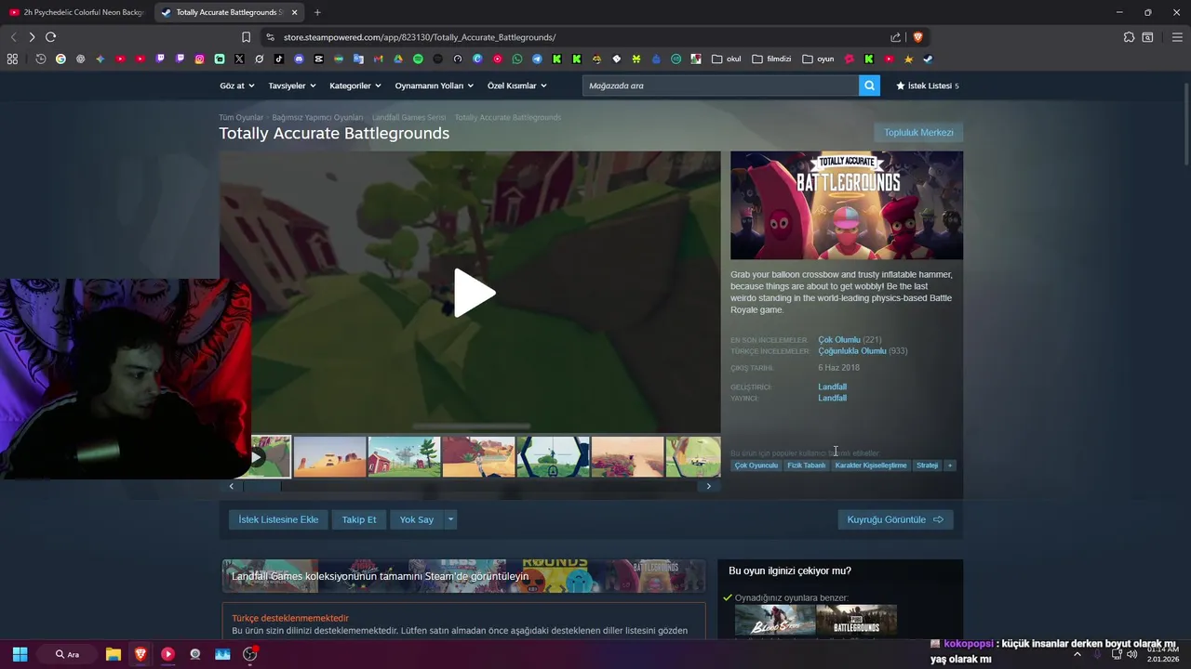Open File Explorer from taskbar
This screenshot has height=669, width=1191.
coord(114,654)
